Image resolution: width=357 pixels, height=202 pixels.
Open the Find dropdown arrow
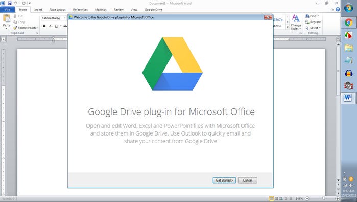[x=318, y=16]
